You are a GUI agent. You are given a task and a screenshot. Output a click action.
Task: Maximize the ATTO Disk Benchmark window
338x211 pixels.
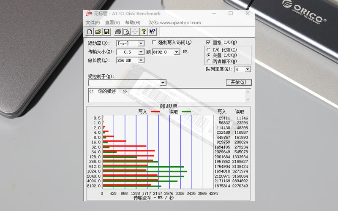231,14
